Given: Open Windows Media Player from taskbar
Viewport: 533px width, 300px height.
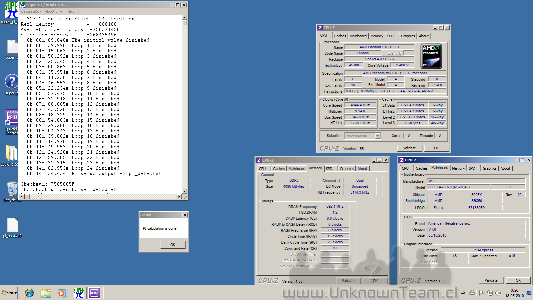Looking at the screenshot, I should coord(62,293).
